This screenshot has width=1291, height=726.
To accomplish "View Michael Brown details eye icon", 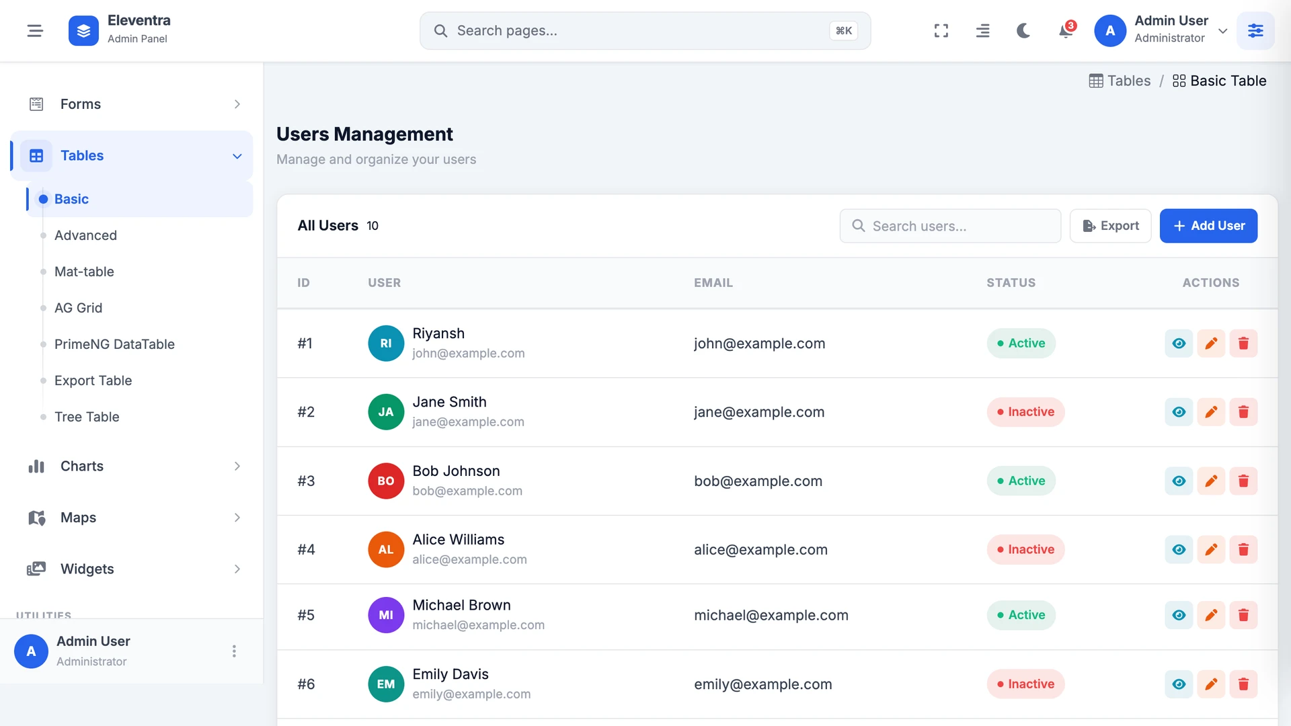I will pyautogui.click(x=1179, y=615).
